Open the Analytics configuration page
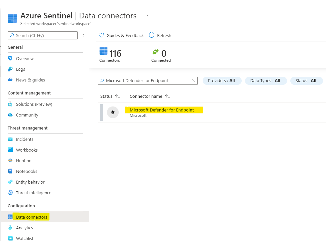Image resolution: width=326 pixels, height=241 pixels. pos(25,228)
